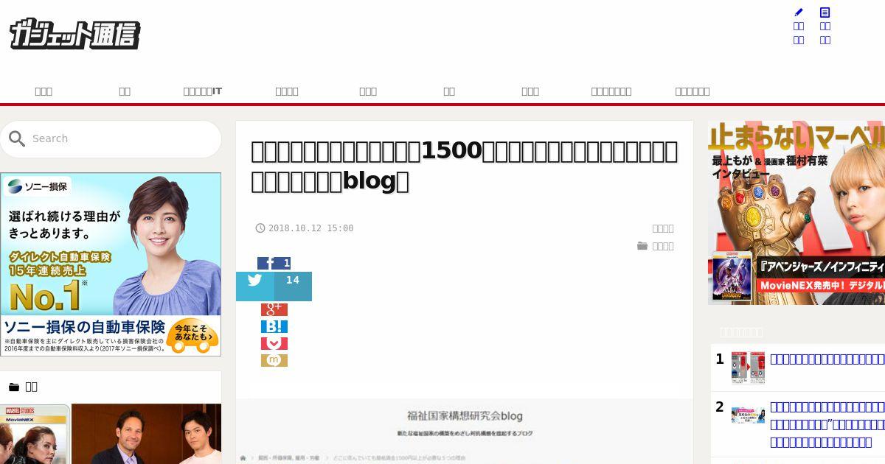Screen dimensions: 885x464
Task: Share article via the mixi icon
Action: 274,360
